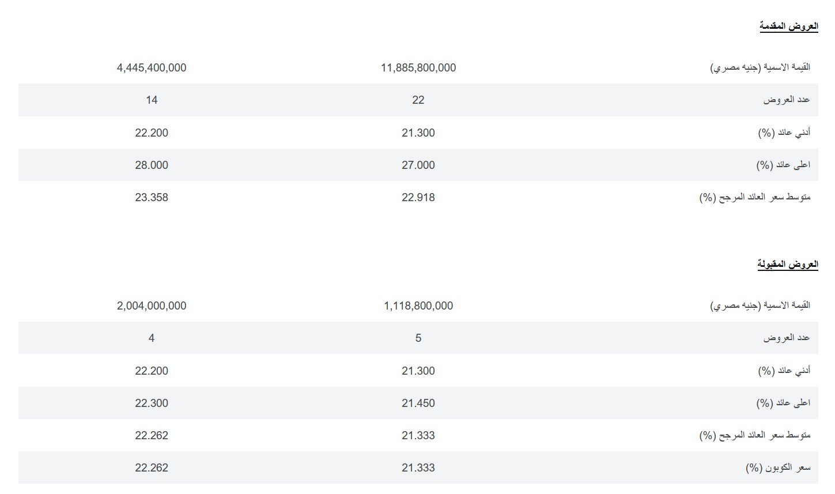Click the سعر الكوبون (%) row label

point(777,467)
